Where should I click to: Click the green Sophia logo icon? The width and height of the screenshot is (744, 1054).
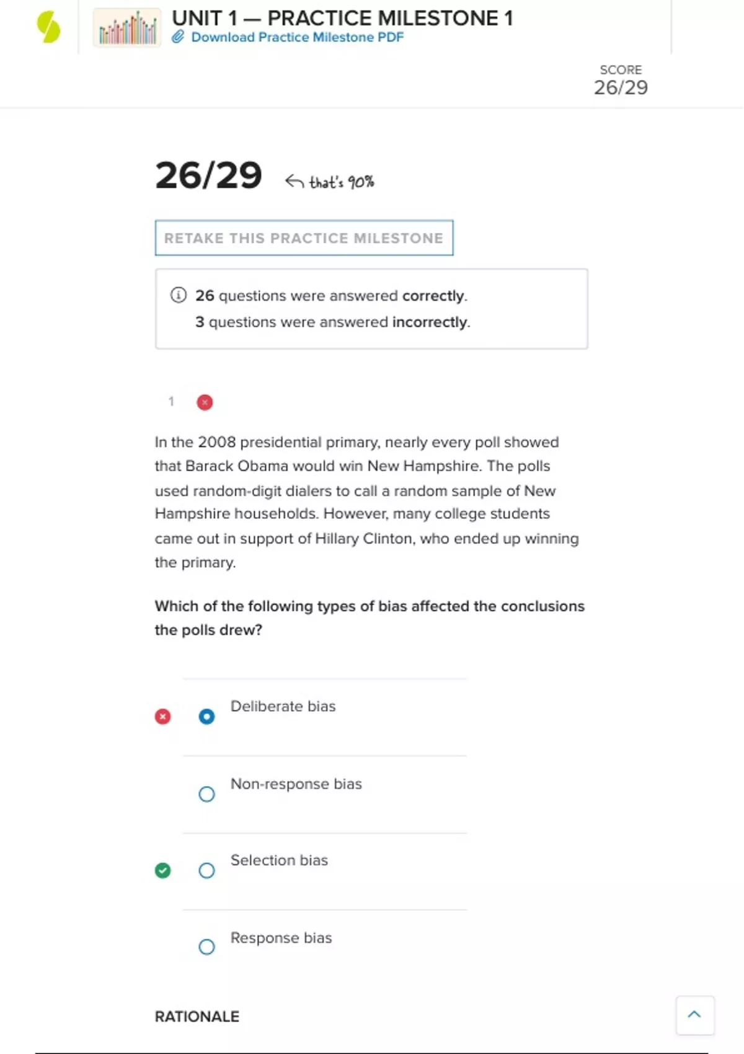click(48, 28)
